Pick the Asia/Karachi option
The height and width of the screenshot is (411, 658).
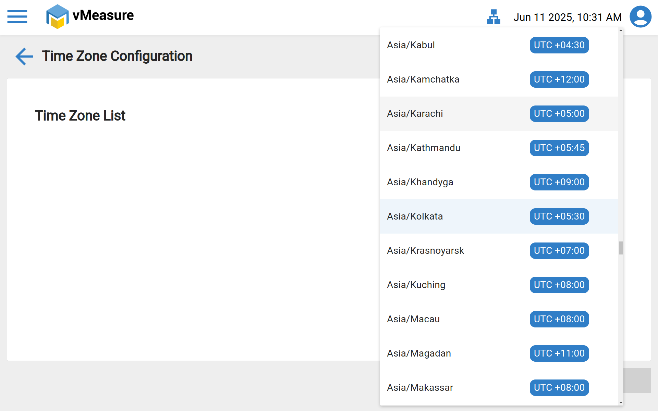pos(415,114)
